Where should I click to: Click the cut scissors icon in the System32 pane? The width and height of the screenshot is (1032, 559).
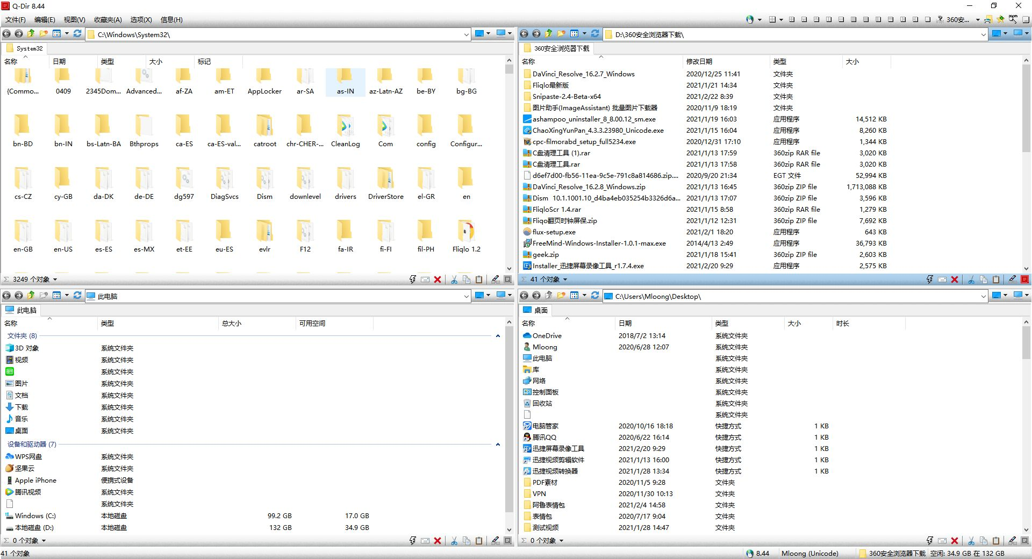tap(454, 279)
